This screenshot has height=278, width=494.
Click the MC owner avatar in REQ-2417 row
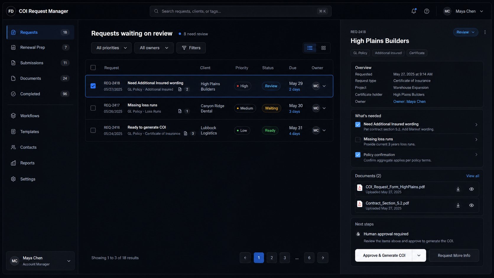[x=316, y=108]
